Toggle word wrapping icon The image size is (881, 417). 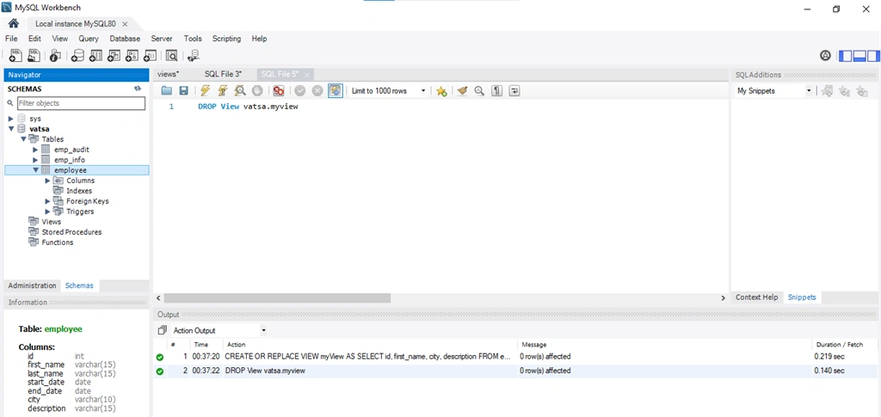pyautogui.click(x=514, y=90)
